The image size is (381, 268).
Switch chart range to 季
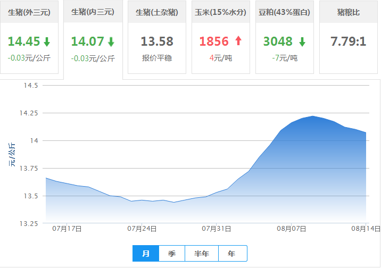[172, 254]
